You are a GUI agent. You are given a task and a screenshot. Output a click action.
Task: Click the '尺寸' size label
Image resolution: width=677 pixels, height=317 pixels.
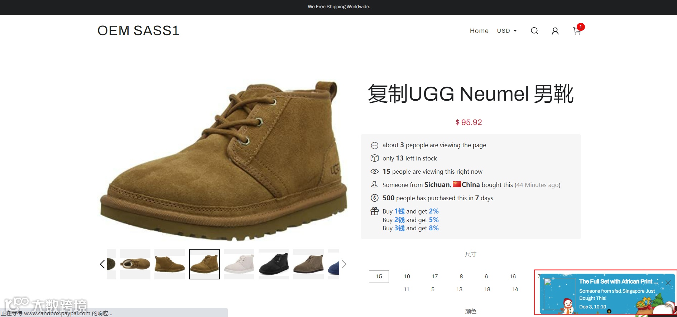click(471, 254)
